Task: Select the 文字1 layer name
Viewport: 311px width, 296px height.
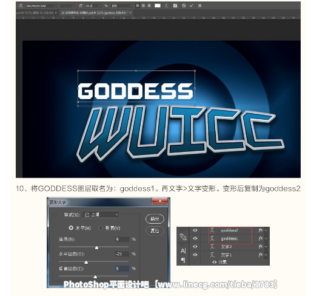Action: 226,255
